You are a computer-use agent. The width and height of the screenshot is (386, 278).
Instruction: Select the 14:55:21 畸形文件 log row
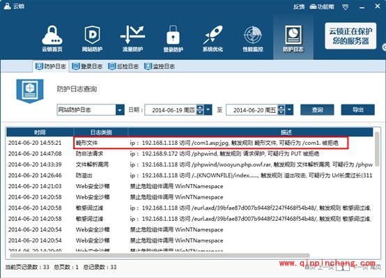coord(190,143)
